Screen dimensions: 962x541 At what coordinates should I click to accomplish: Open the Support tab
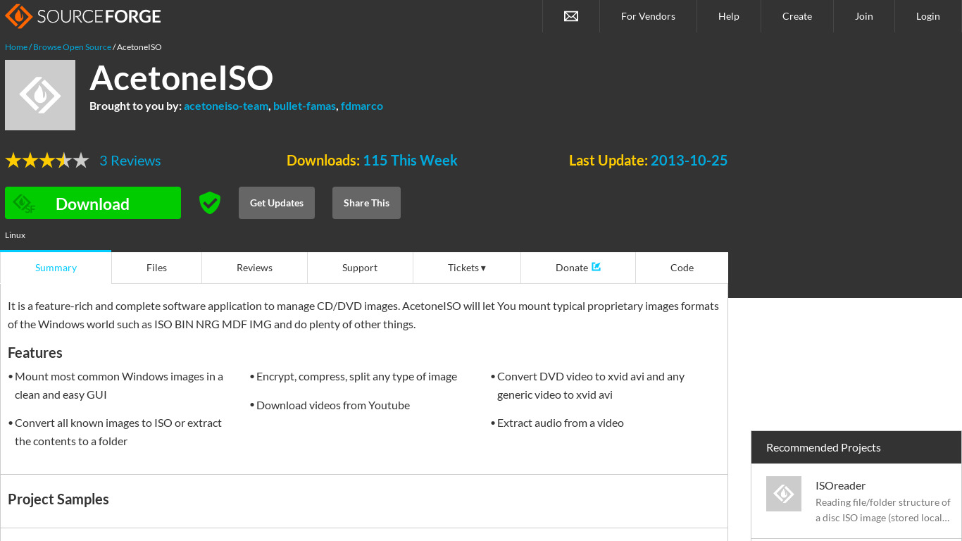pyautogui.click(x=360, y=268)
